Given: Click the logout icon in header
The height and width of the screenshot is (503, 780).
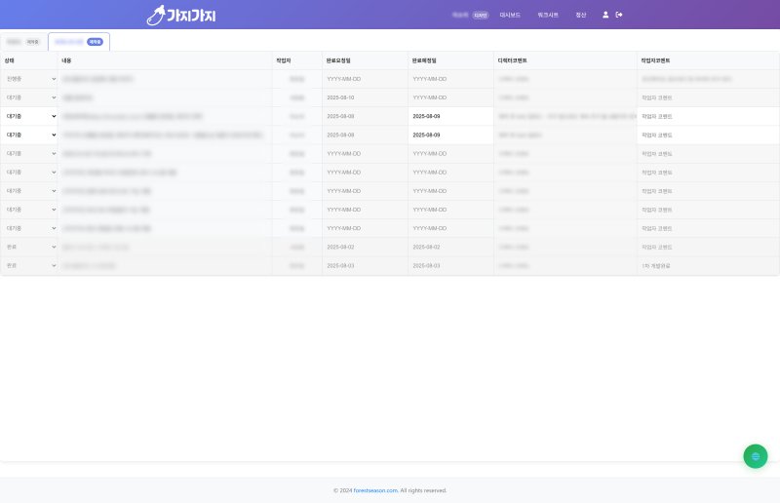Looking at the screenshot, I should click(x=619, y=15).
